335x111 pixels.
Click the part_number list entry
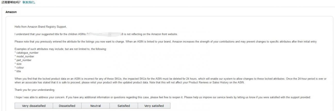pyautogui.click(x=23, y=60)
